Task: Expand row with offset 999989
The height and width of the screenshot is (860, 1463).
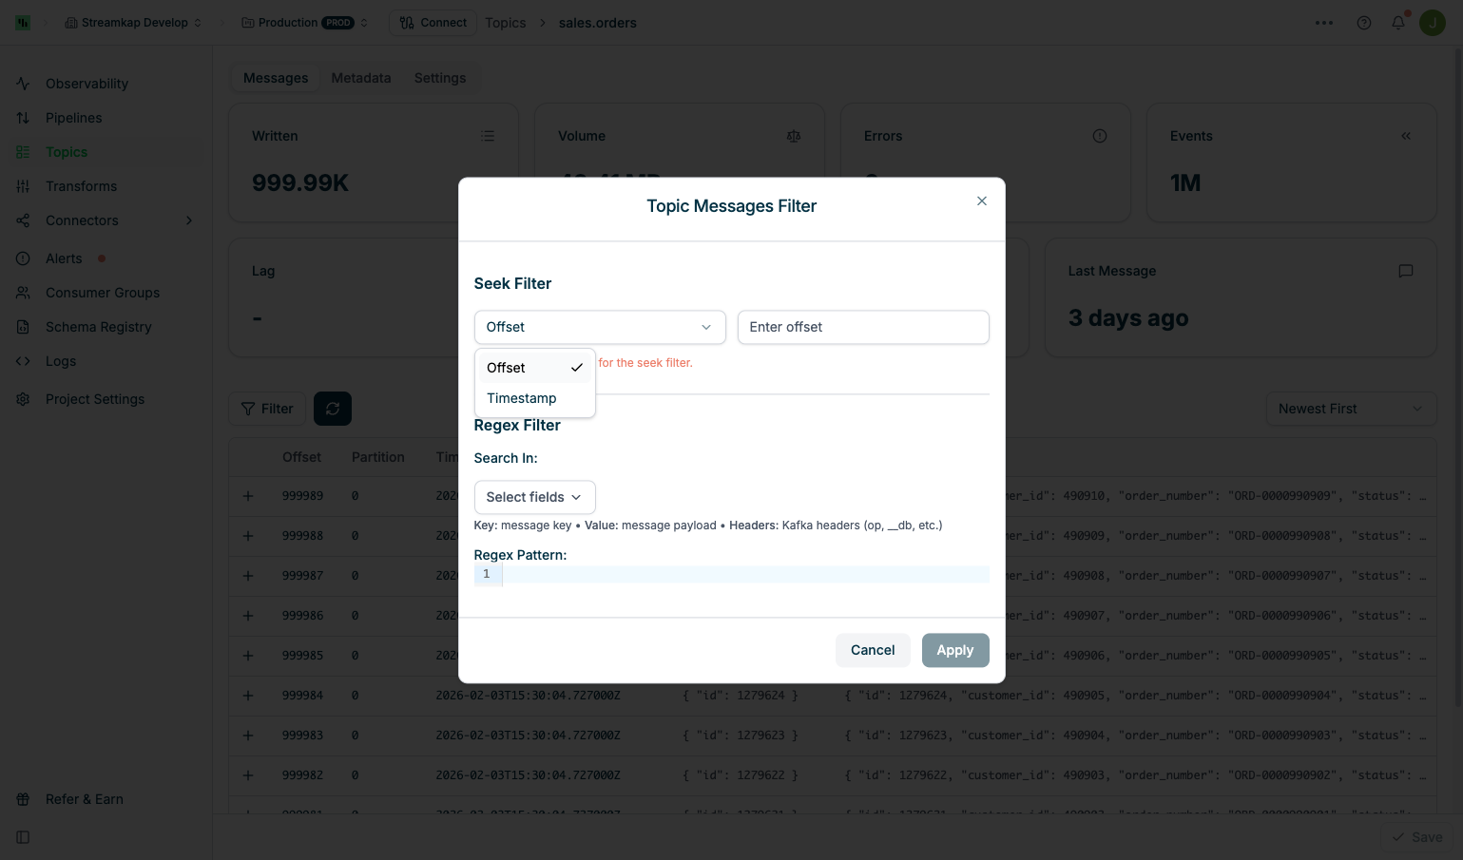Action: coord(248,496)
